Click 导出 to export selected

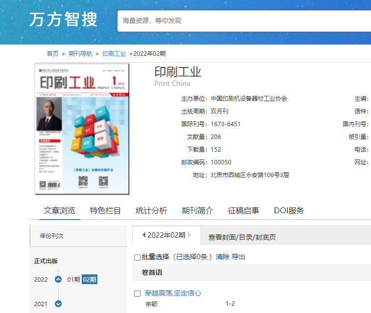coord(238,257)
